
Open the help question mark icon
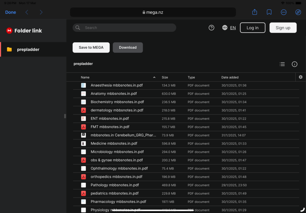click(x=211, y=28)
